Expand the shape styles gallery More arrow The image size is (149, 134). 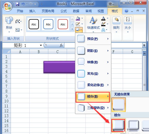(x=72, y=29)
